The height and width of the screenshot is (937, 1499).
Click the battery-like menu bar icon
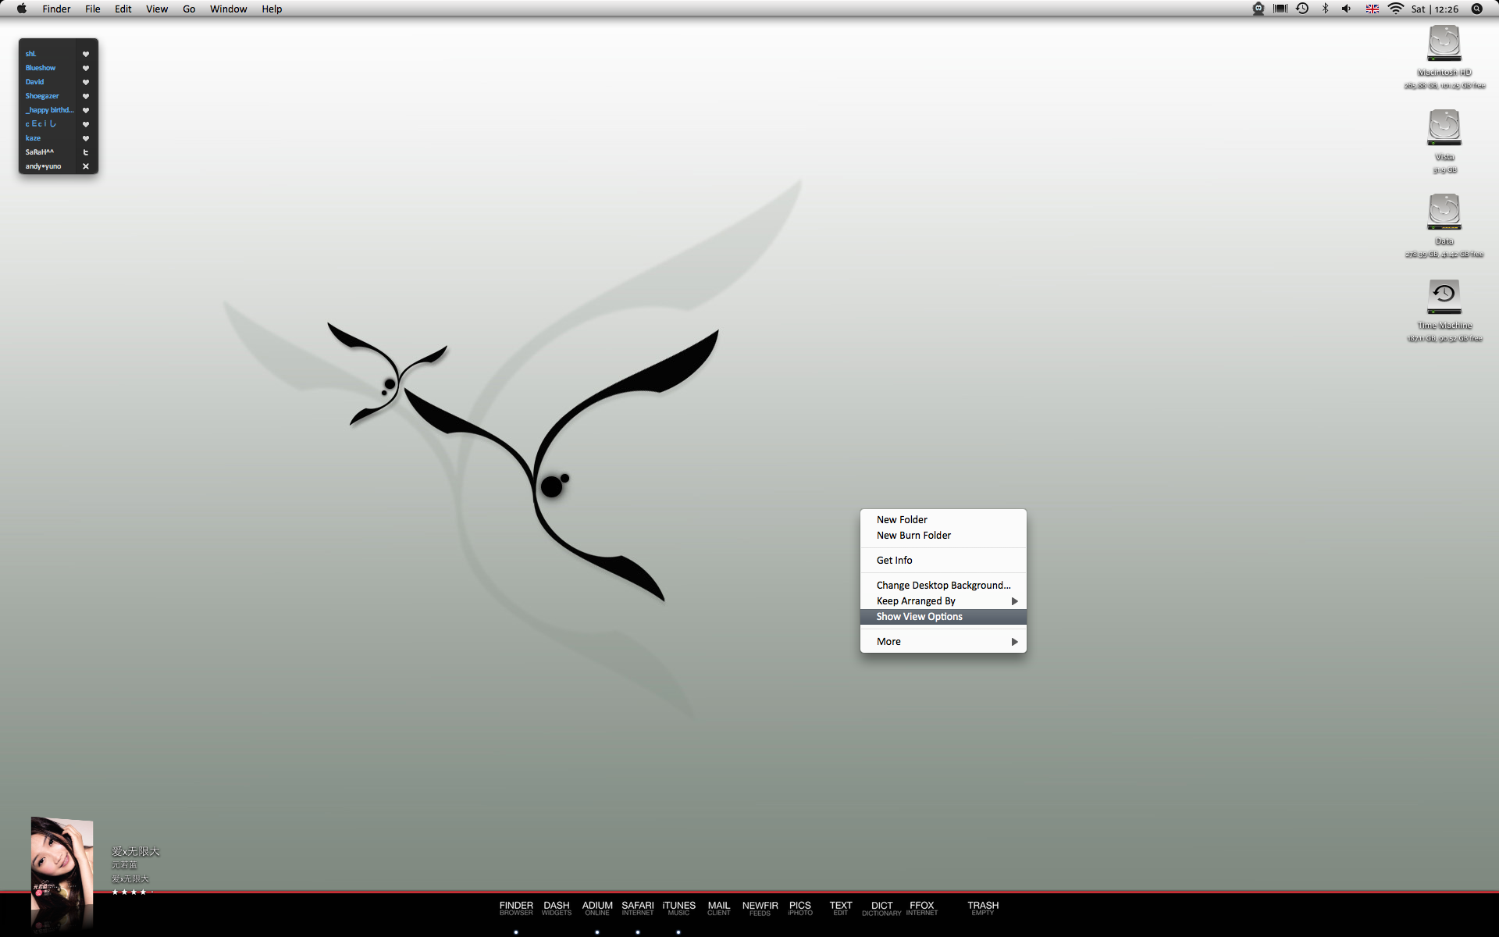pyautogui.click(x=1280, y=9)
